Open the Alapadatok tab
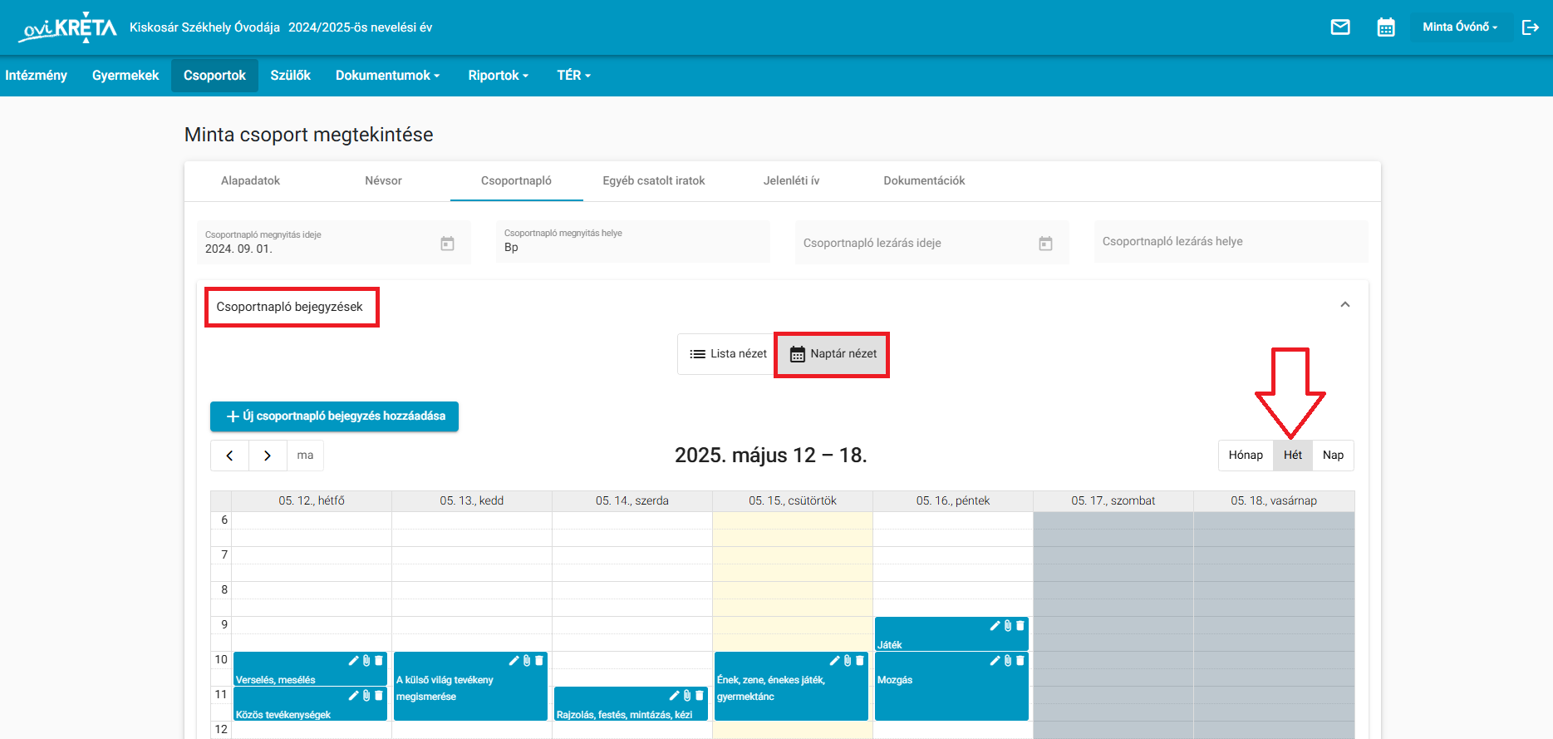1553x739 pixels. [x=250, y=181]
